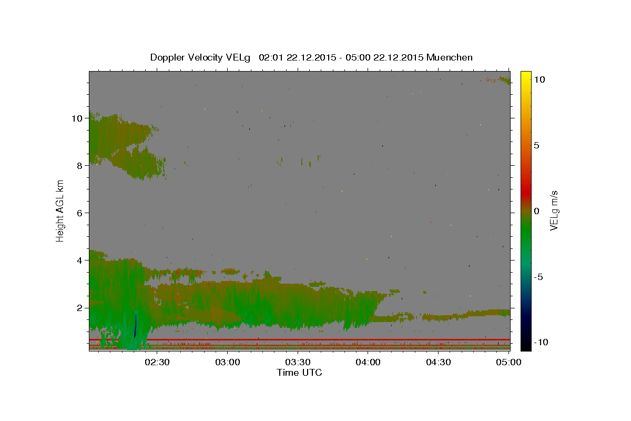This screenshot has width=631, height=421.
Task: Click the colorbar value 5 label
Action: click(536, 145)
